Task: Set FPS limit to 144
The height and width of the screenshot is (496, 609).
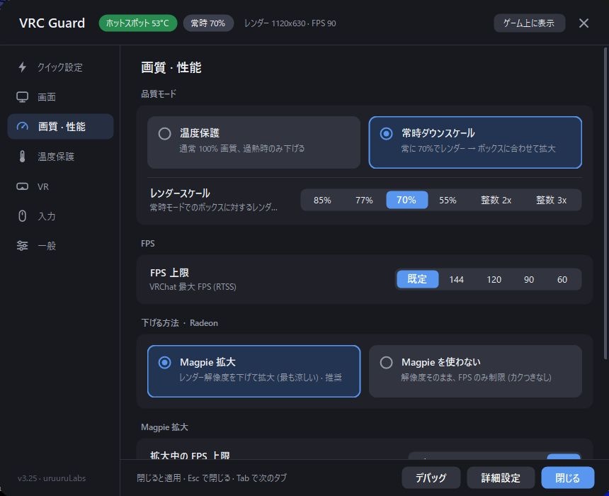Action: [x=456, y=279]
